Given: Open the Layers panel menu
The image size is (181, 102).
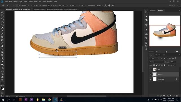Looking at the screenshot, I should point(179,55).
